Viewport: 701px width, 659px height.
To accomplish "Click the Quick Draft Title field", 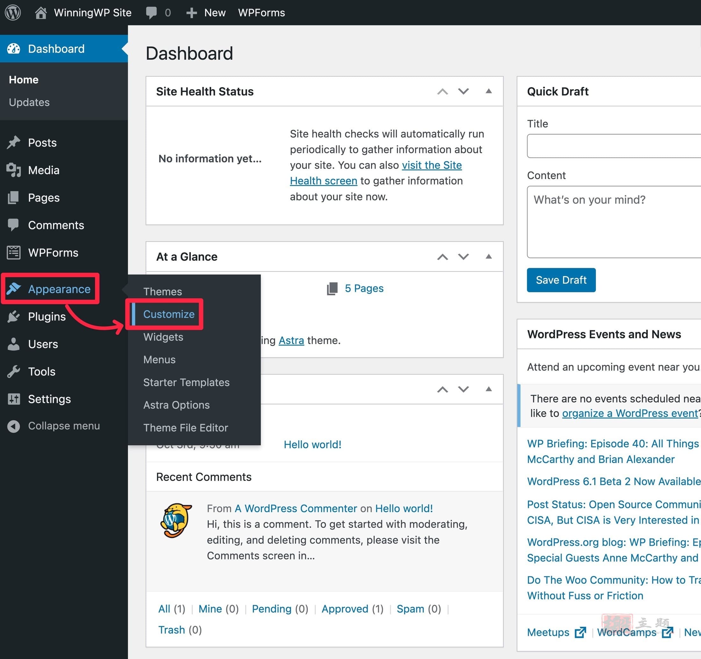I will click(x=614, y=146).
